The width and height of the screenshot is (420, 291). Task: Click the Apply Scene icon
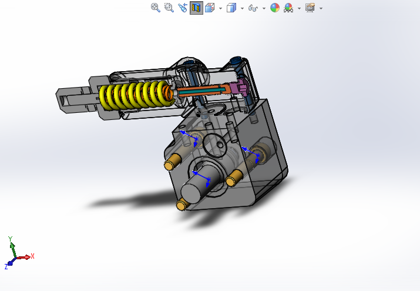288,8
